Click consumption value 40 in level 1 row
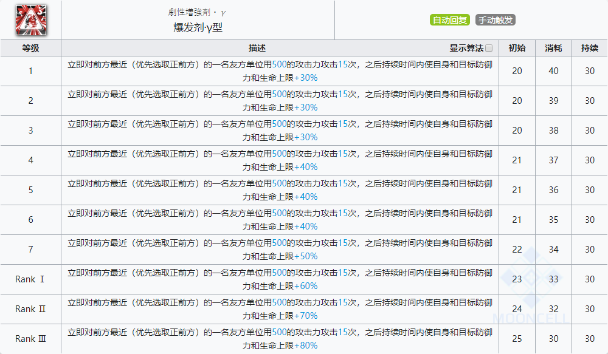Viewport: 608px width, 354px height. [553, 71]
